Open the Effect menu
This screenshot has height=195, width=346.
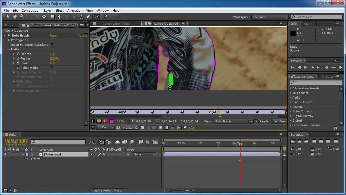tap(59, 11)
